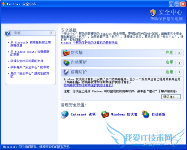Click the 启用 status in 自动更新 row
Image resolution: width=187 pixels, height=150 pixels.
169,62
